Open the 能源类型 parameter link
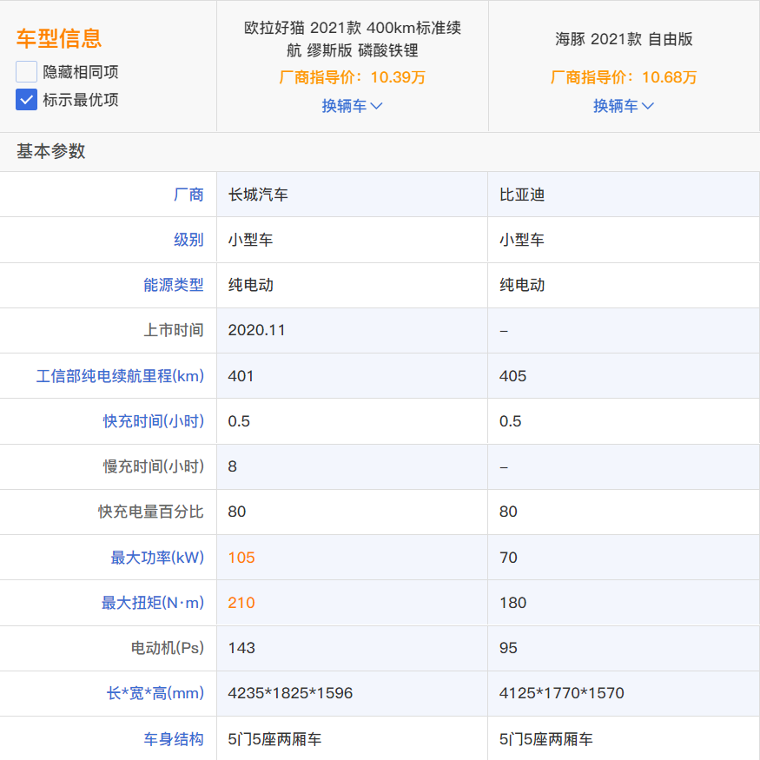 click(x=173, y=285)
